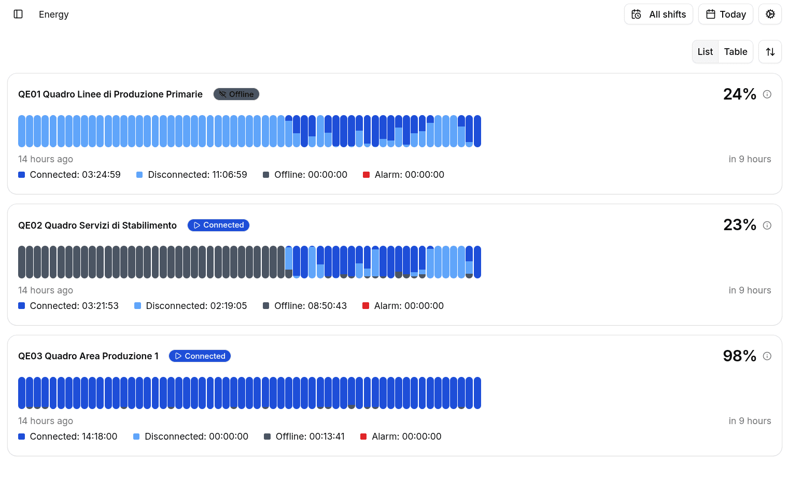788x478 pixels.
Task: Toggle the sidebar panel icon
Action: coord(18,14)
